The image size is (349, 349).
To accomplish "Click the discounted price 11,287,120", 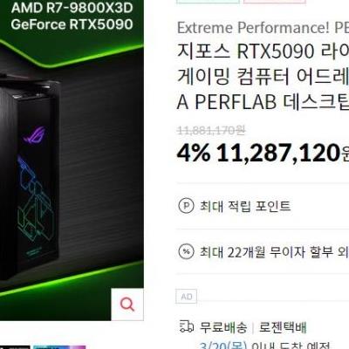I will 278,153.
